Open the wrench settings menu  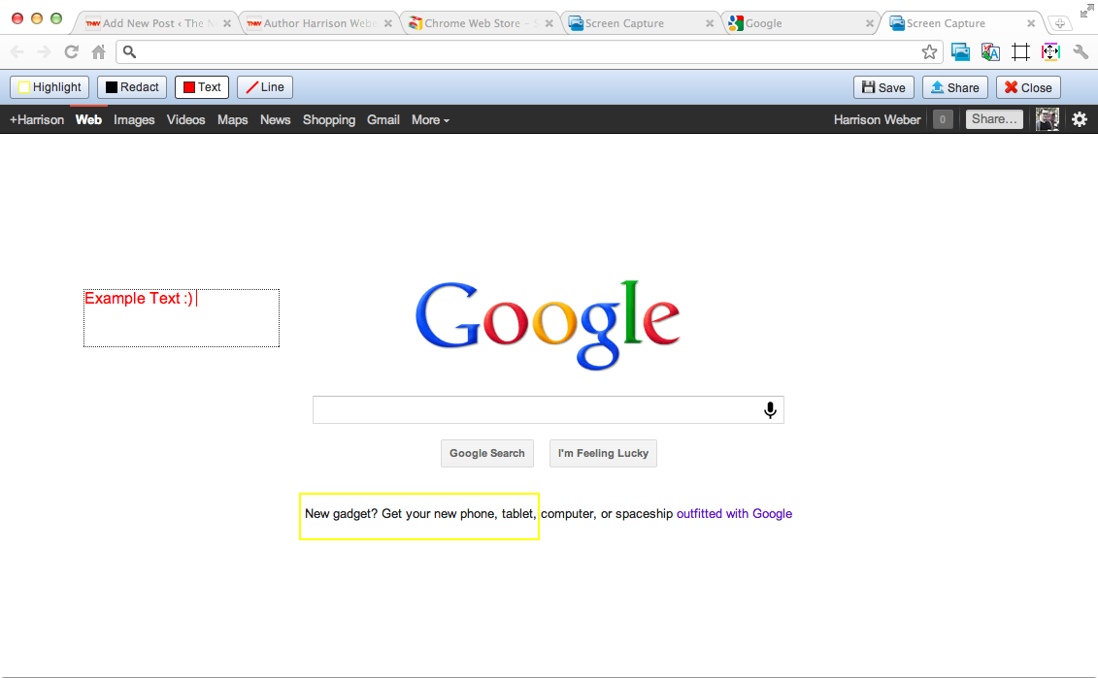(1081, 51)
